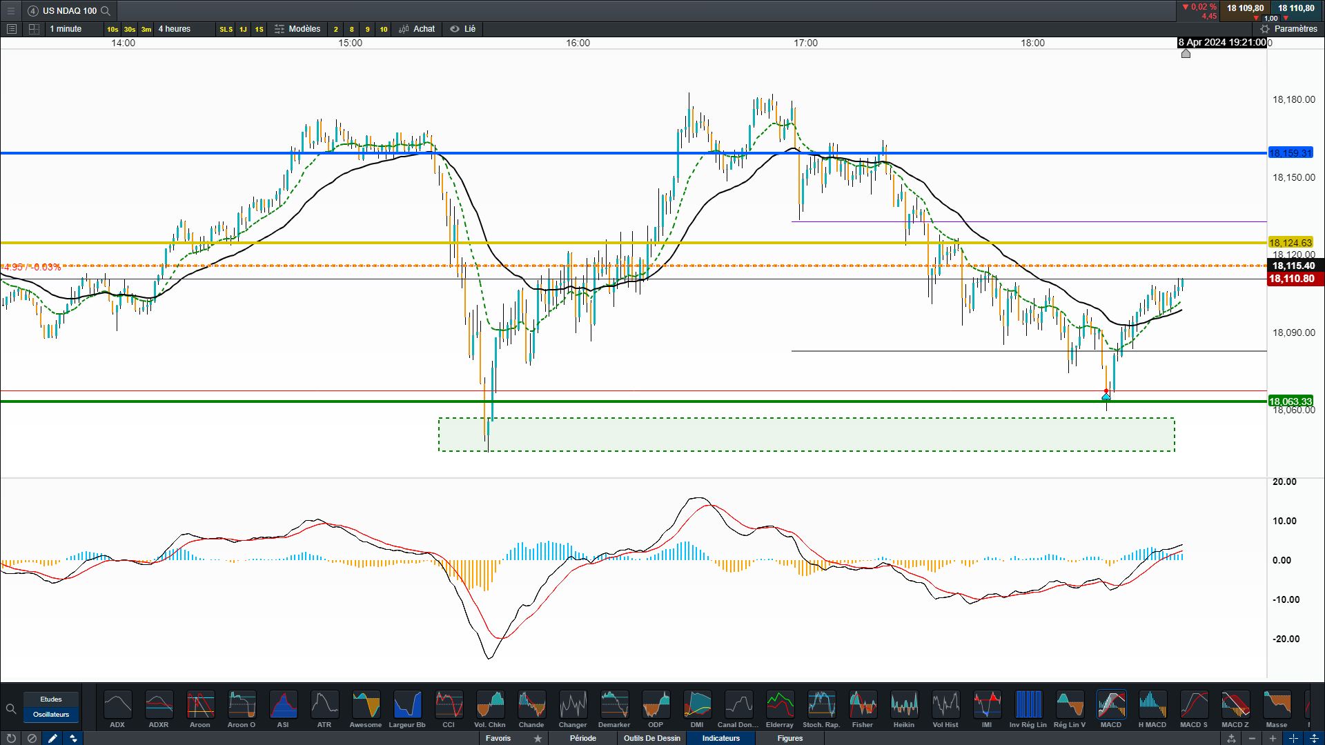1325x745 pixels.
Task: Select the Aroon indicator icon
Action: coord(200,706)
